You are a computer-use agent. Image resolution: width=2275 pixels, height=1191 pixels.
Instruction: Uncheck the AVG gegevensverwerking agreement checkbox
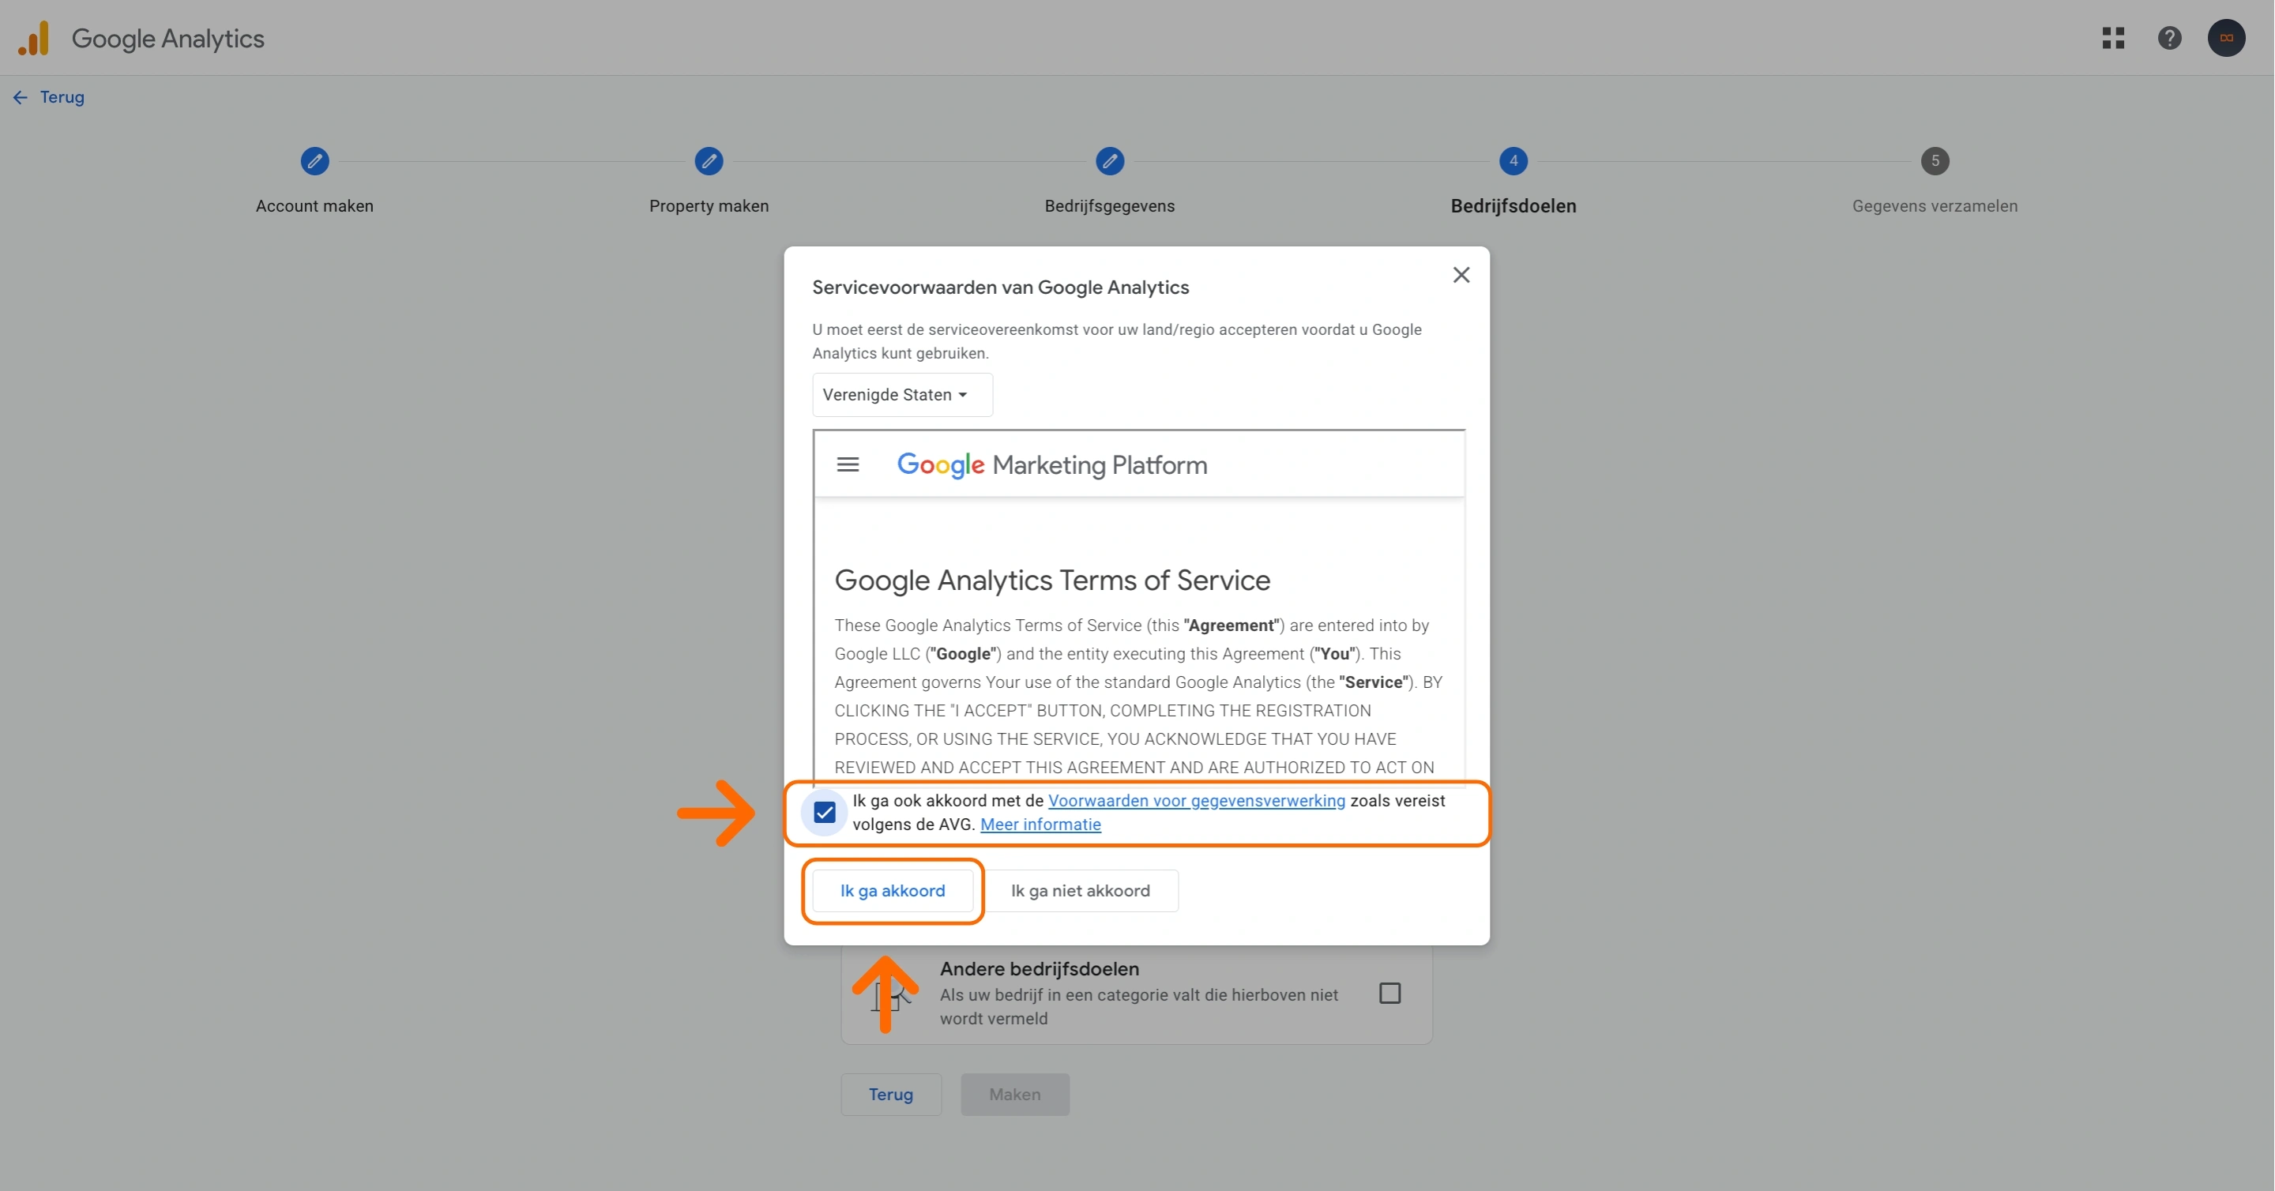coord(824,811)
